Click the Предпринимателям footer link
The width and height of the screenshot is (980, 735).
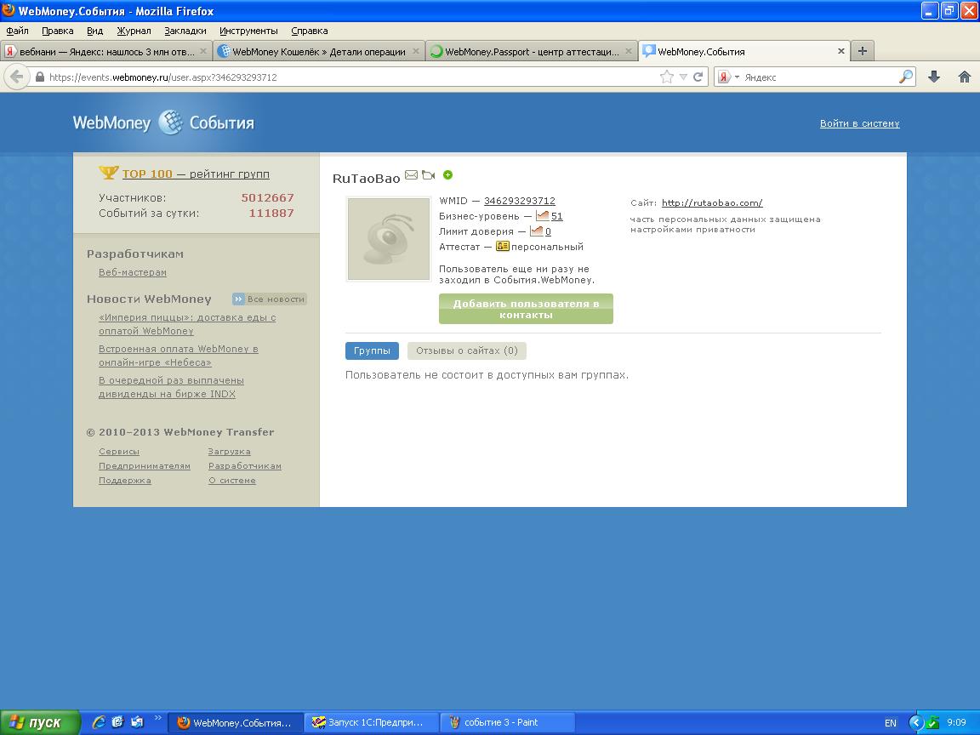[145, 465]
